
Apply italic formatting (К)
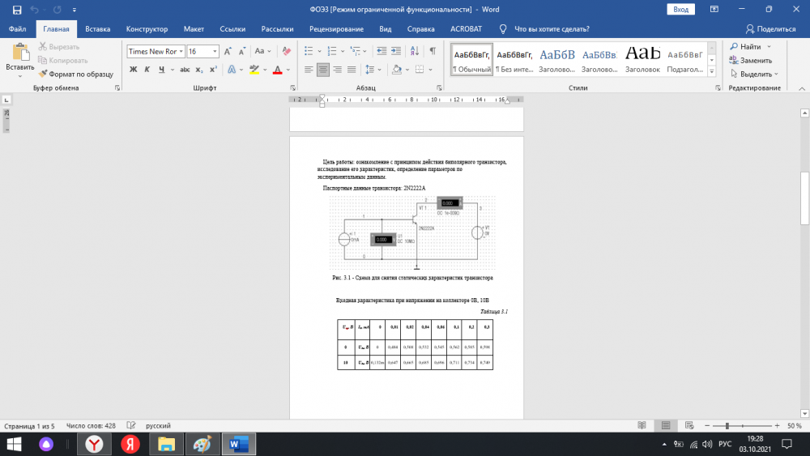[x=147, y=70]
